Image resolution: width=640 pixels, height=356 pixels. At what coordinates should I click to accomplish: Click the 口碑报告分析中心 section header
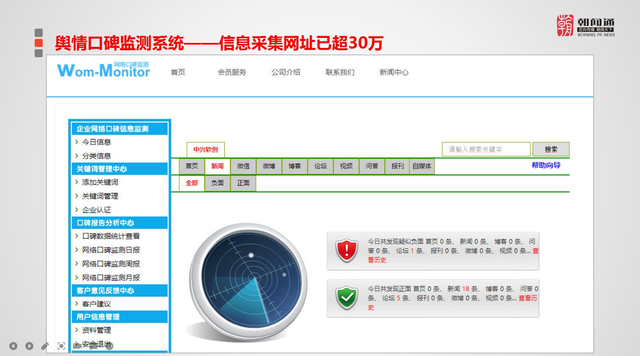tap(120, 223)
